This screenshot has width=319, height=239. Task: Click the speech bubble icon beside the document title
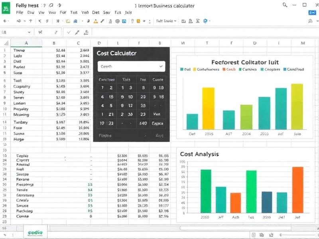pyautogui.click(x=51, y=6)
